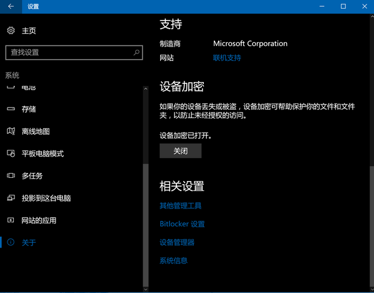This screenshot has width=374, height=293.
Task: Go back with the title bar arrow
Action: coord(11,6)
